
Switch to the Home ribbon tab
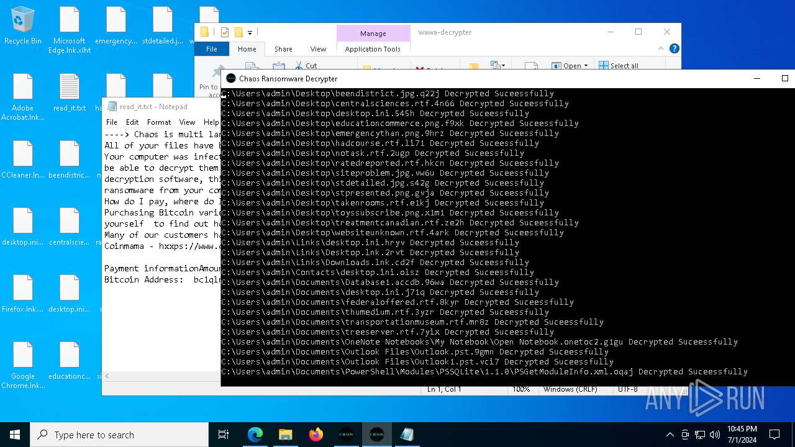pyautogui.click(x=247, y=49)
